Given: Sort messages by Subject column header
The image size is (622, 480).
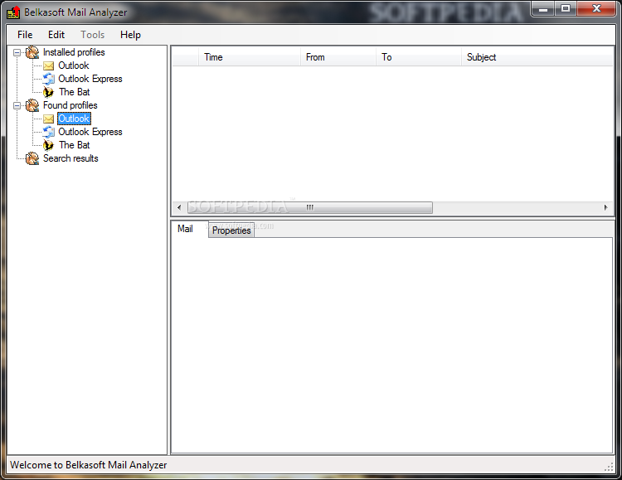Looking at the screenshot, I should coord(537,57).
